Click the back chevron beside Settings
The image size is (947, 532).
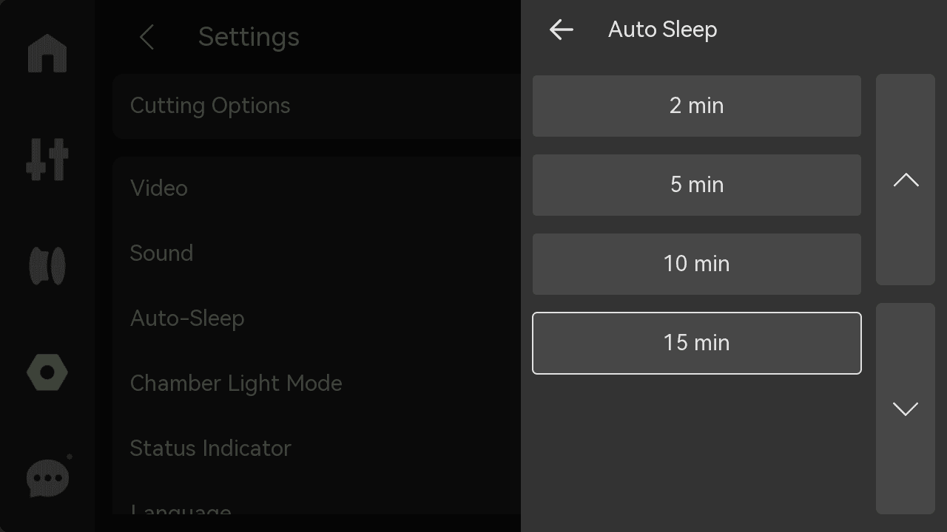click(x=146, y=37)
